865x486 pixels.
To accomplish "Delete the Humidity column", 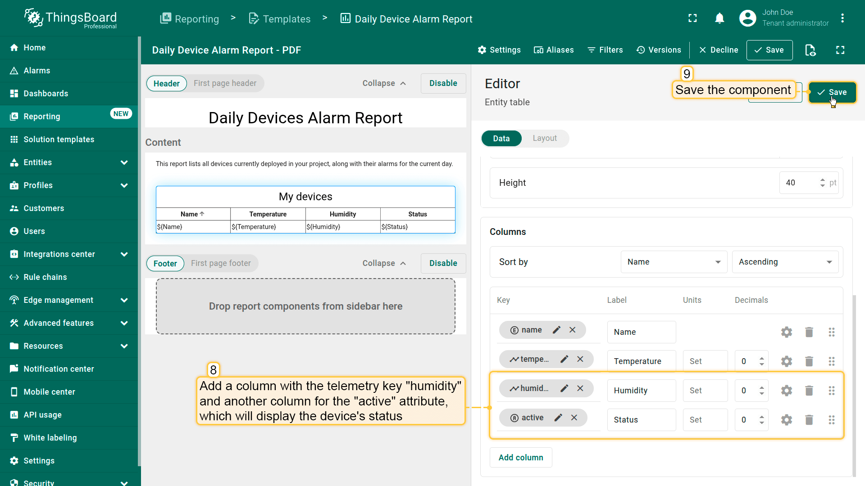I will click(x=809, y=391).
